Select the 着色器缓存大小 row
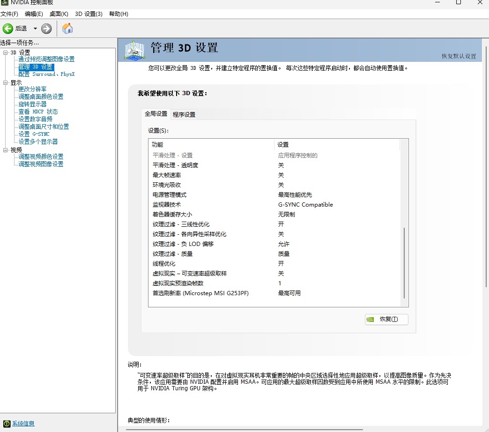 [x=274, y=214]
